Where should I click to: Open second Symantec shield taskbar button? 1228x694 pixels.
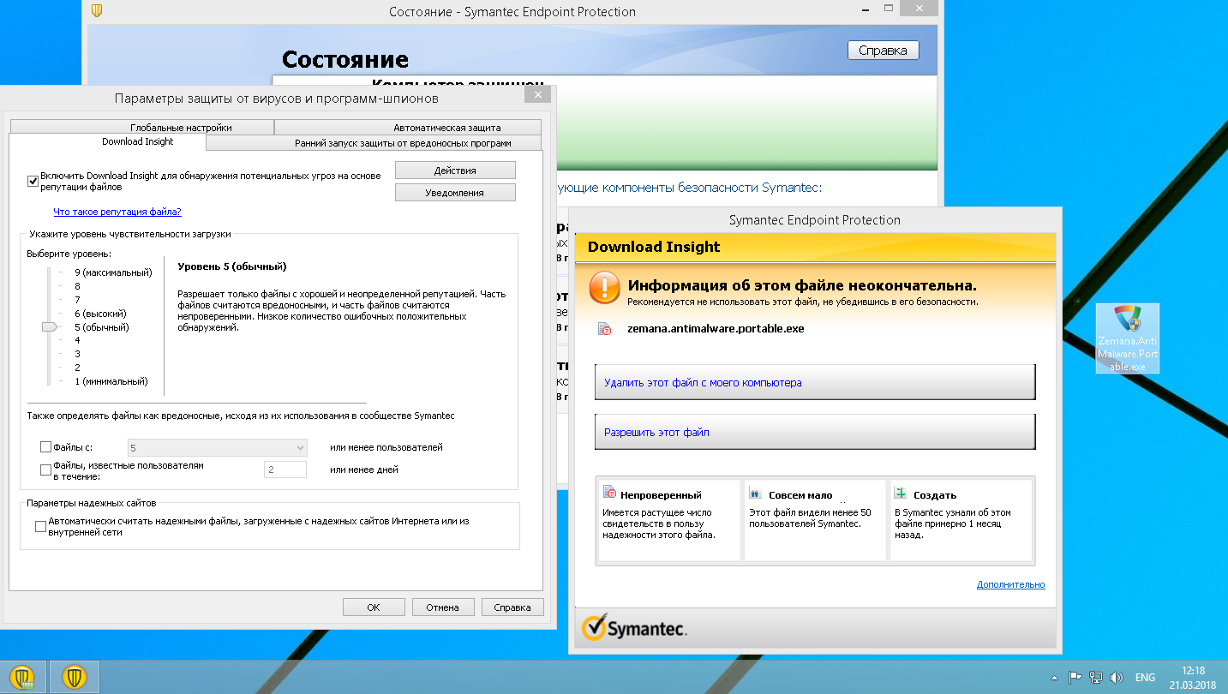click(x=75, y=677)
